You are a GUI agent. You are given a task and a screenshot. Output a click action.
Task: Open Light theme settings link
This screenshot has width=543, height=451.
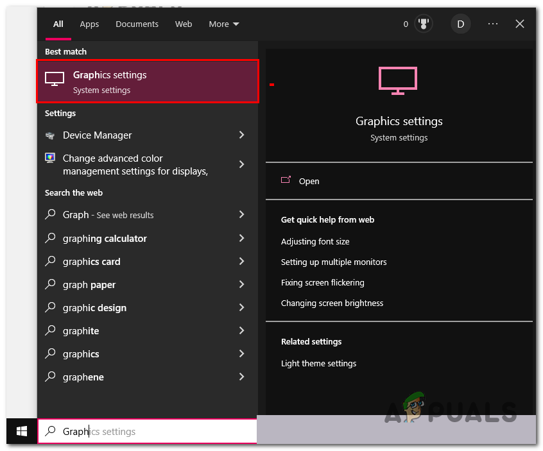pos(318,364)
